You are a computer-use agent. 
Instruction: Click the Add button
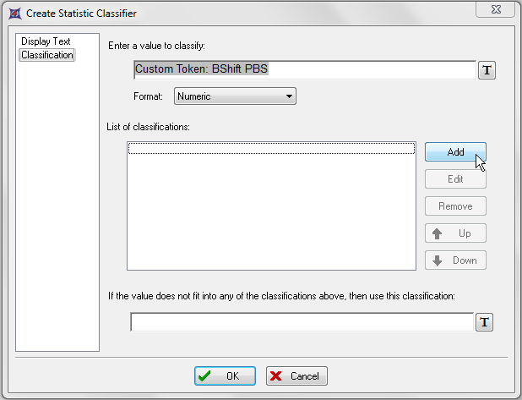455,152
